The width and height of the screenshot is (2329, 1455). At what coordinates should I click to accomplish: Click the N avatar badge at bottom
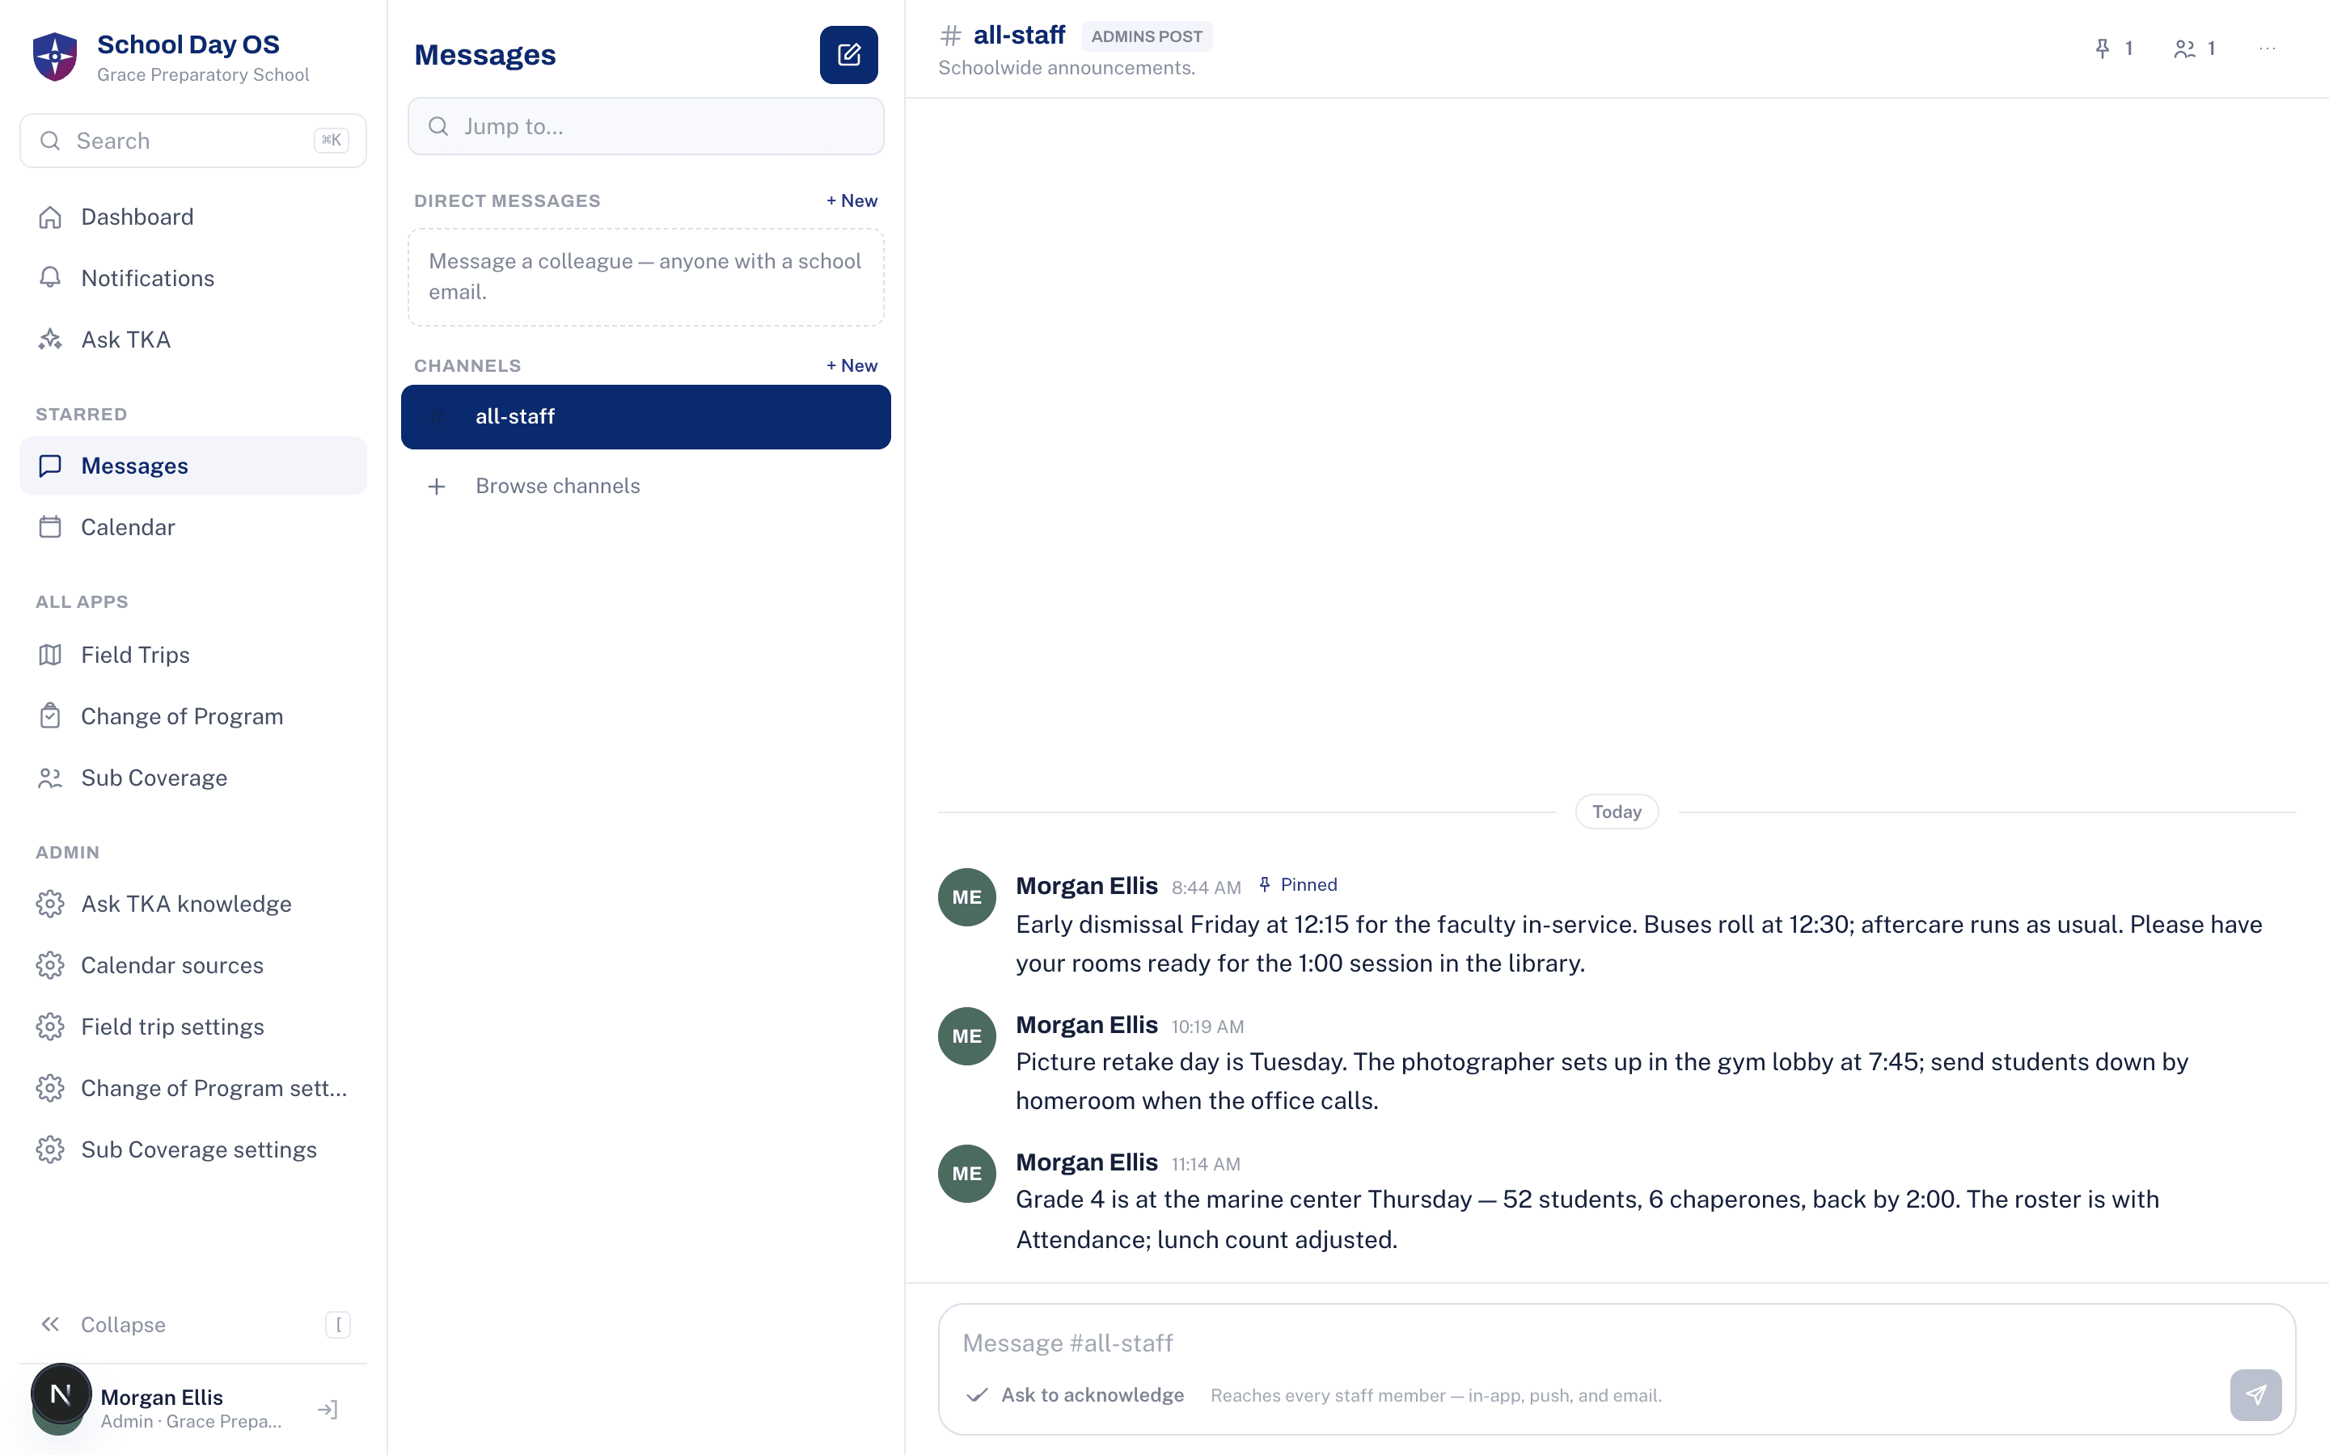61,1394
